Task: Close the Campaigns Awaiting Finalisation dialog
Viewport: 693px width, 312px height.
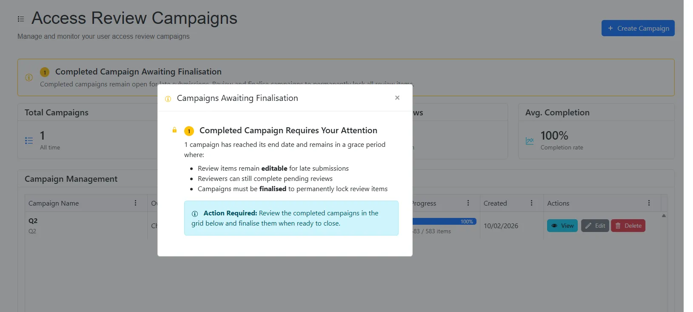Action: pyautogui.click(x=397, y=98)
